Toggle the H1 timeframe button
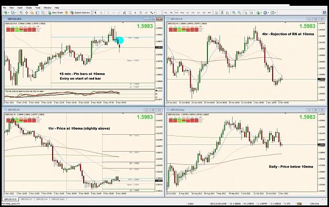Screen dimensions: 329x207 point(187,13)
